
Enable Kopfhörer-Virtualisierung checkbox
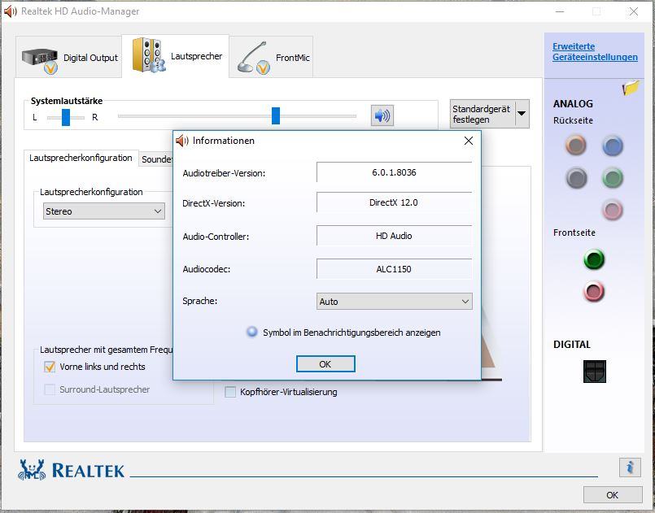(x=230, y=392)
